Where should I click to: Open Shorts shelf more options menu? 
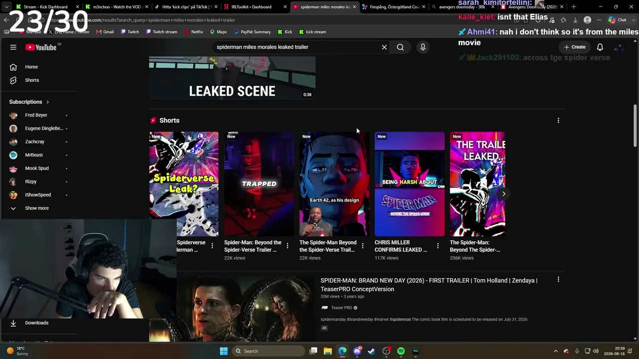coord(558,120)
